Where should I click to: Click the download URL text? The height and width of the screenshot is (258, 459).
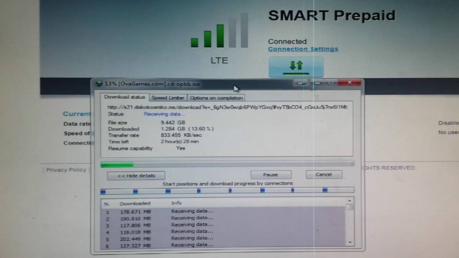(x=227, y=107)
